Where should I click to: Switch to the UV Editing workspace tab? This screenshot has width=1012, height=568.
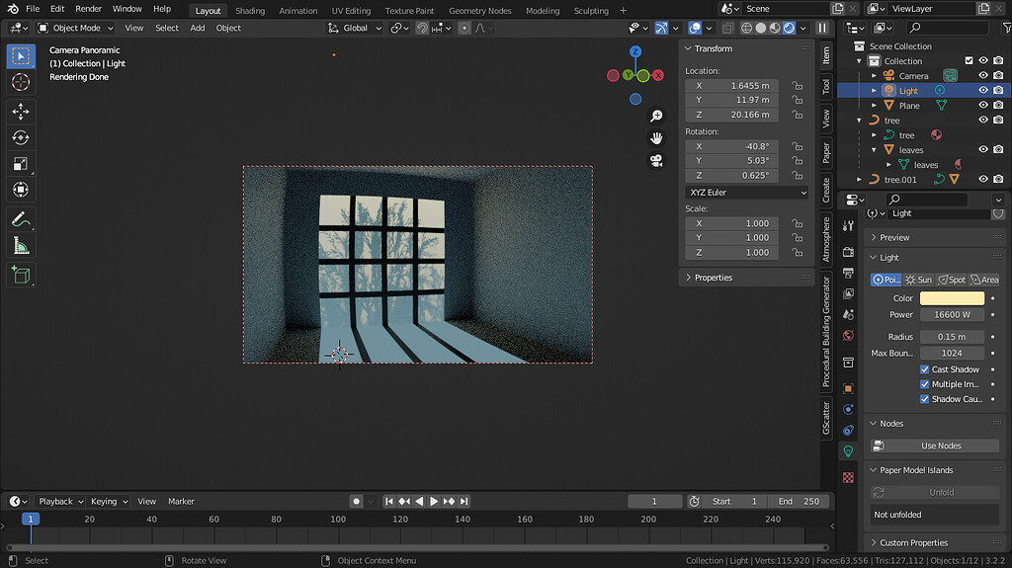tap(351, 10)
